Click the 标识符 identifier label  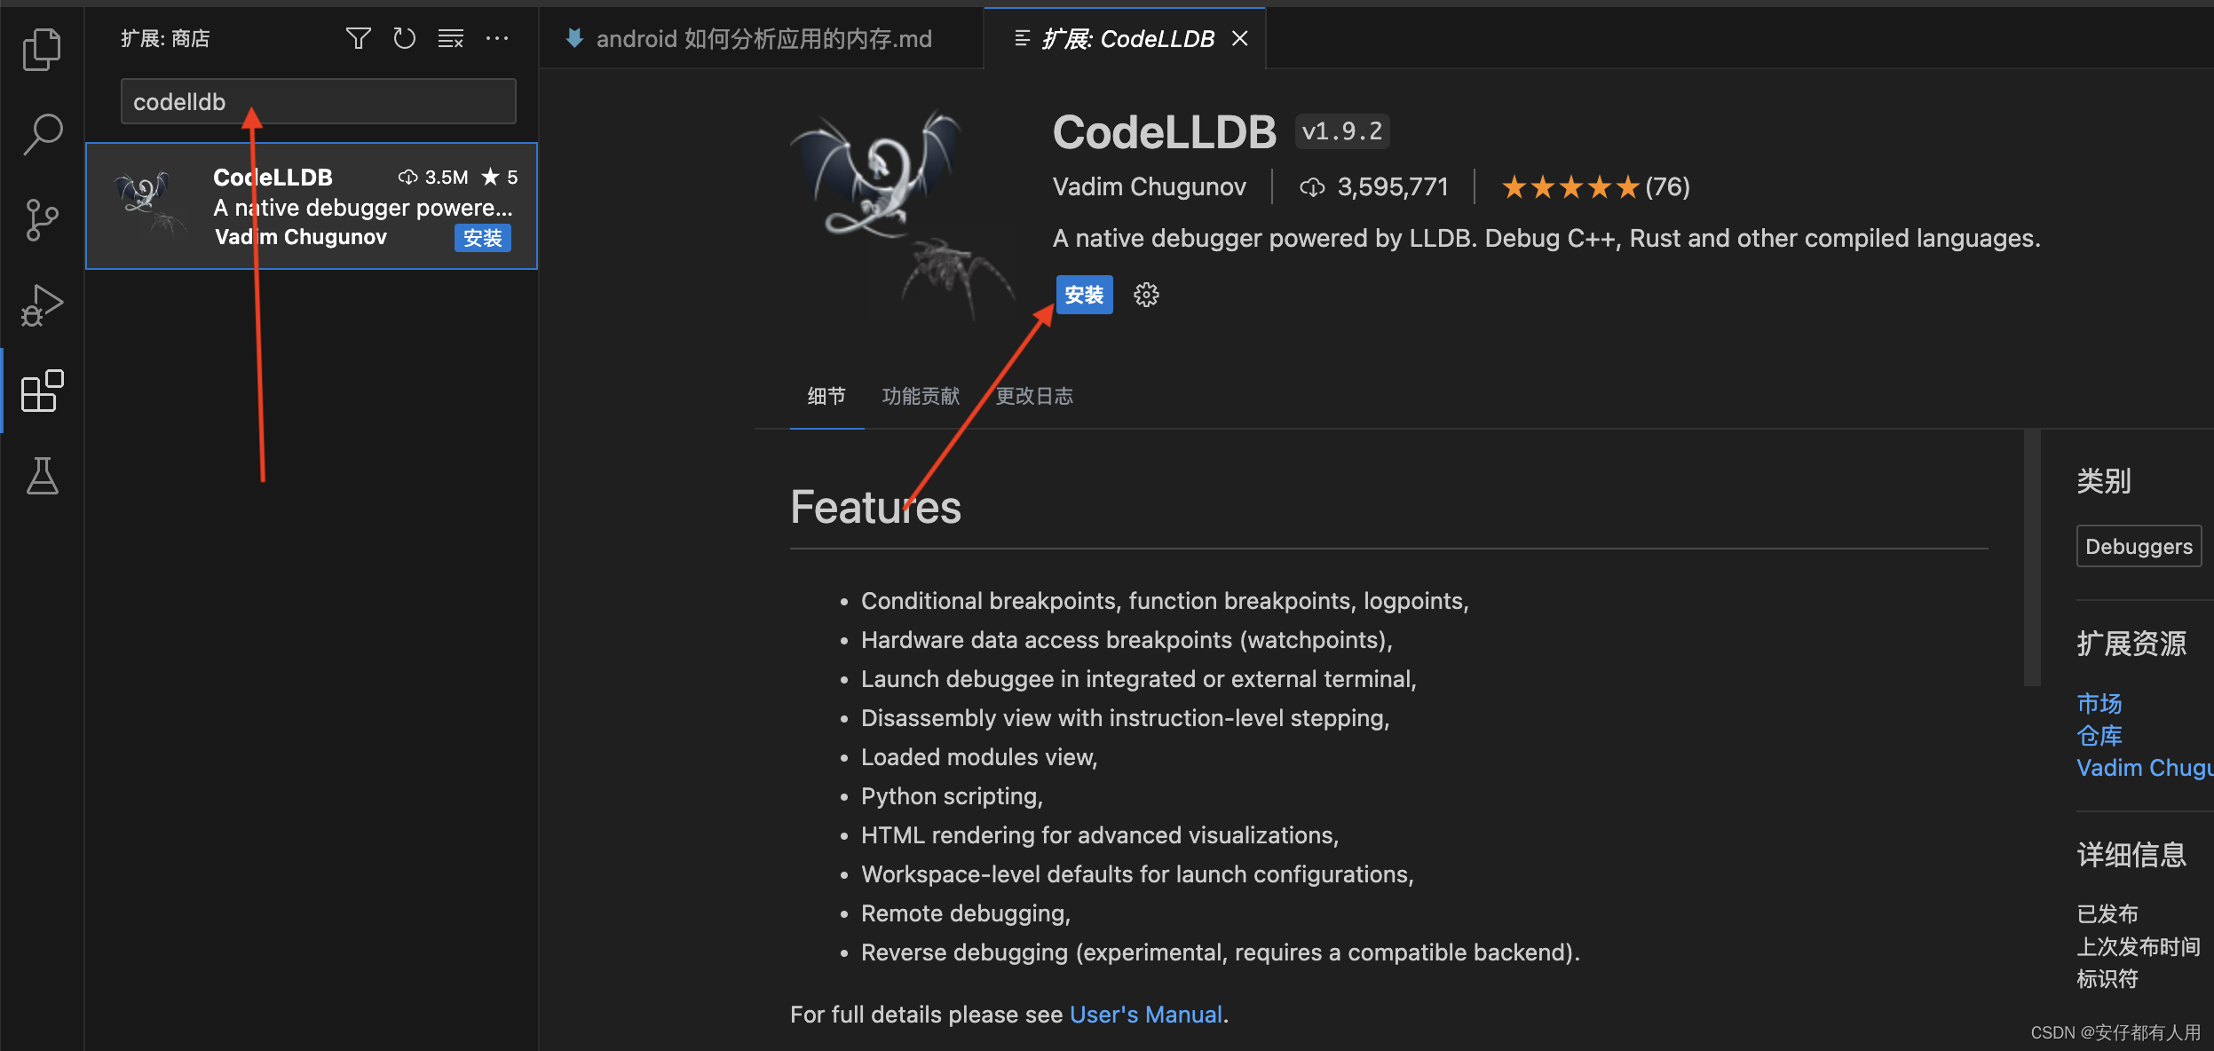(2107, 979)
